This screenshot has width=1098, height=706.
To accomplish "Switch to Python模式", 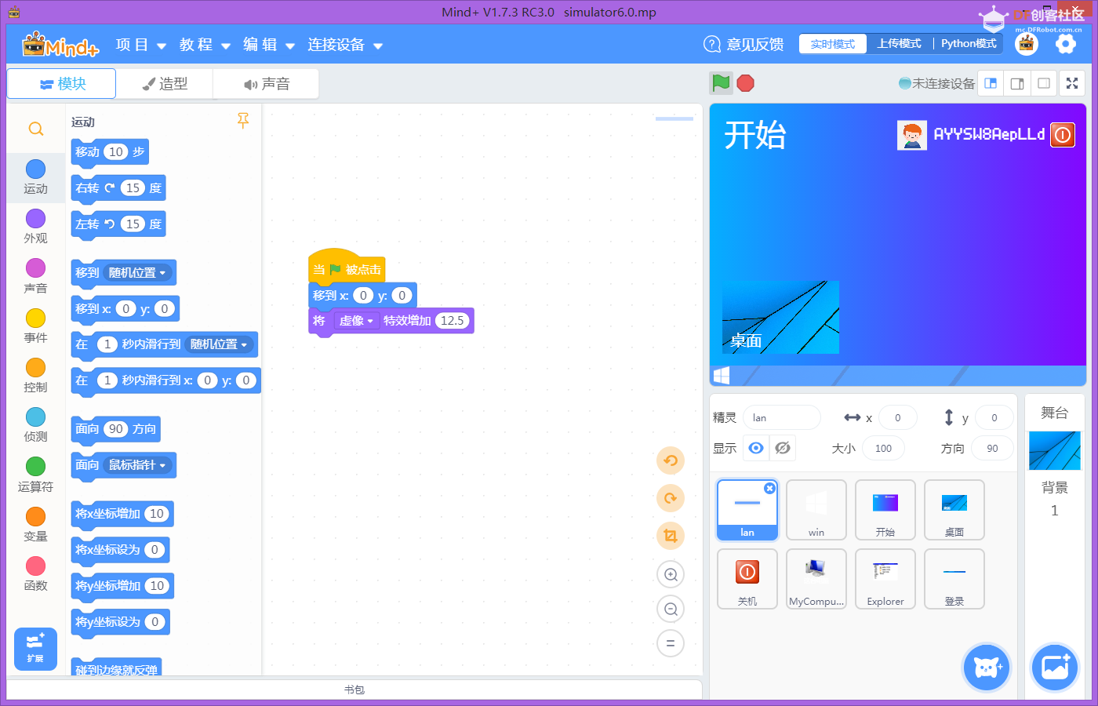I will (969, 44).
